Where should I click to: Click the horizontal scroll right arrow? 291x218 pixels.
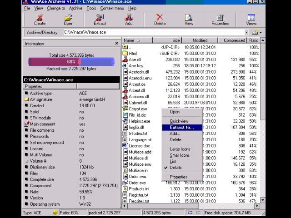pos(257,206)
